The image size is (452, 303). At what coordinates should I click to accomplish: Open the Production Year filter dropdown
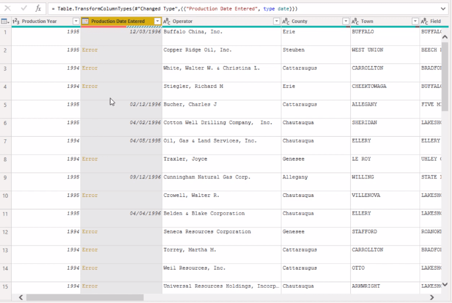76,21
